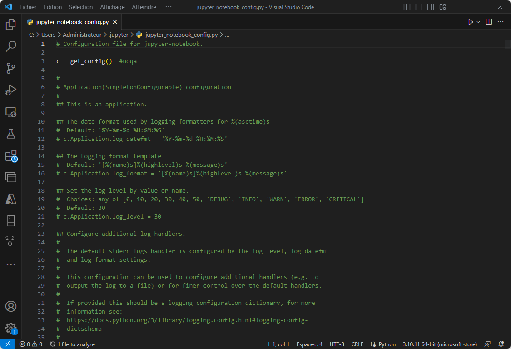Click C: drive breadcrumb segment
The image size is (511, 349).
point(32,35)
